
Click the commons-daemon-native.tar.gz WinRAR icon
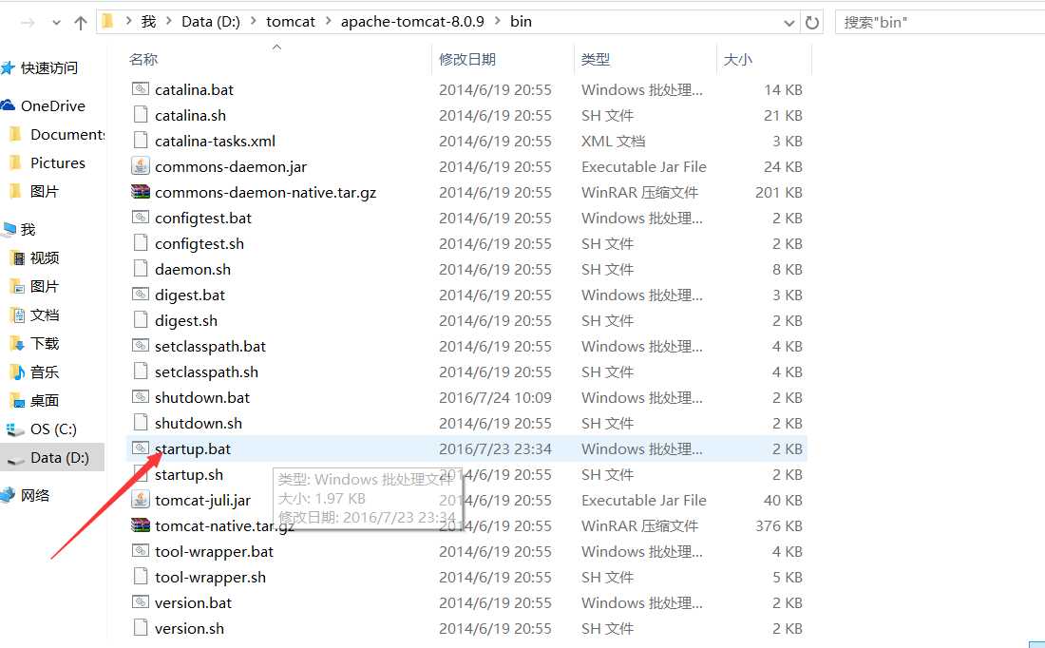[140, 192]
